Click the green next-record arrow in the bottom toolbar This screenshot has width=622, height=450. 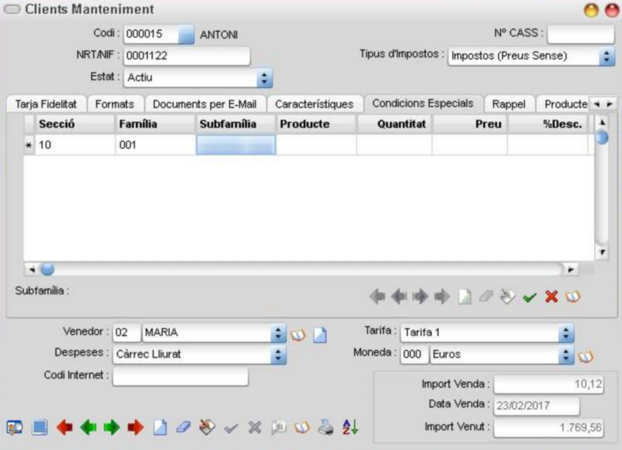[x=112, y=427]
